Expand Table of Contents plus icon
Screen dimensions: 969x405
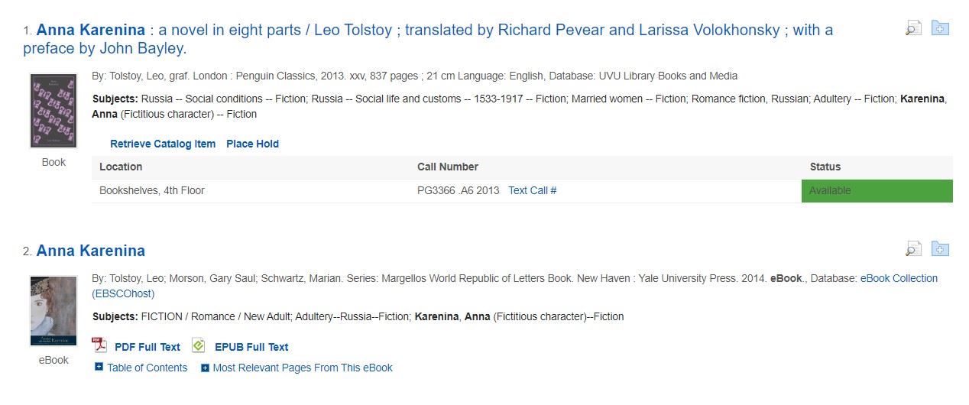coord(99,368)
